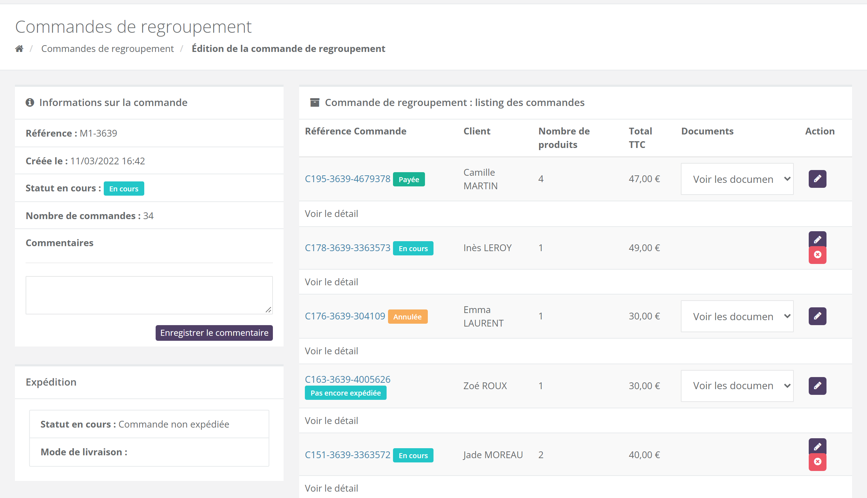867x498 pixels.
Task: Go to home via breadcrumb house icon
Action: (19, 49)
